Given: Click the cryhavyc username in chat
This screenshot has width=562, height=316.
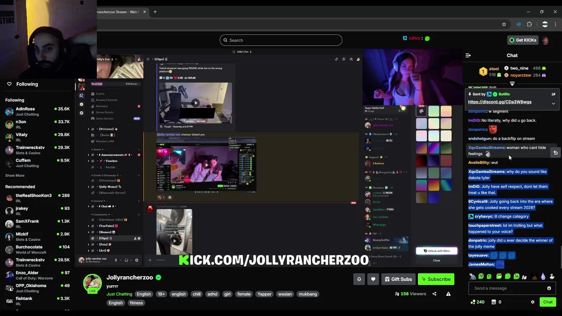Looking at the screenshot, I should pos(483,216).
